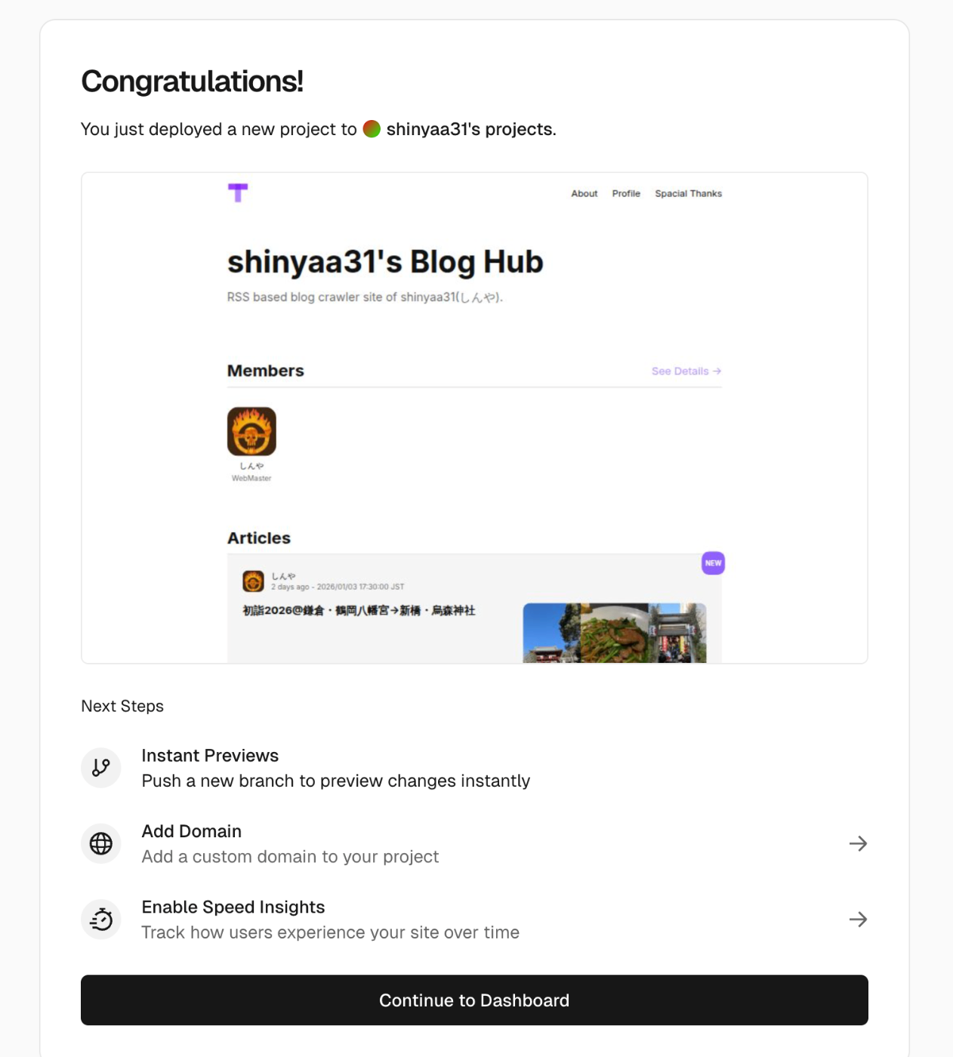Click the purple NEW badge
Image resolution: width=953 pixels, height=1057 pixels.
click(x=713, y=563)
